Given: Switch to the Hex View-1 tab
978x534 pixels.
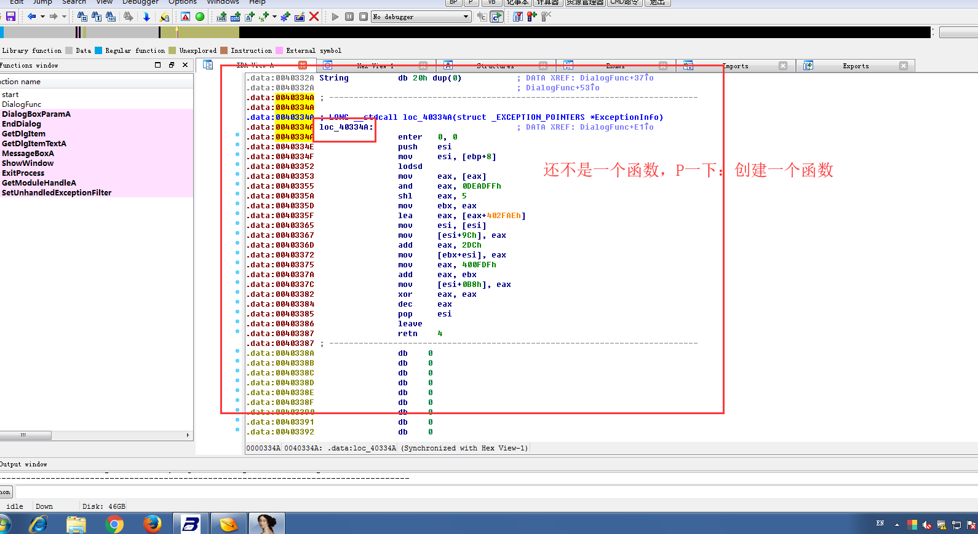Looking at the screenshot, I should pyautogui.click(x=375, y=66).
